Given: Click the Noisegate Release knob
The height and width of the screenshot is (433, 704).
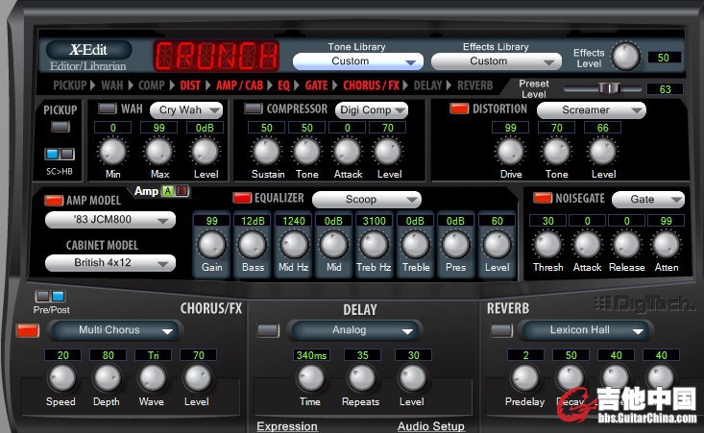Looking at the screenshot, I should (626, 245).
